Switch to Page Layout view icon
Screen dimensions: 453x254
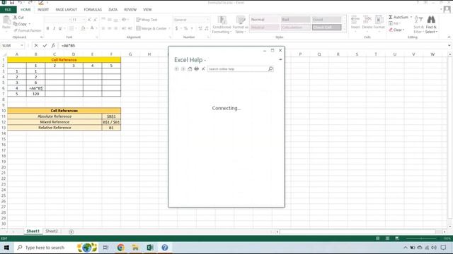coord(387,238)
